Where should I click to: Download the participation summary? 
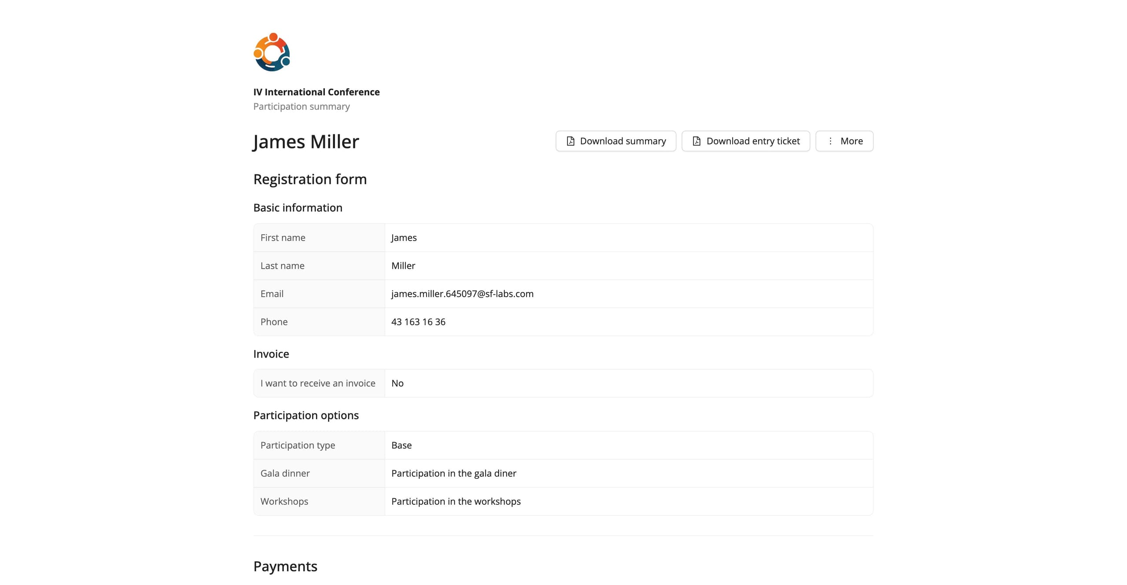(x=615, y=141)
